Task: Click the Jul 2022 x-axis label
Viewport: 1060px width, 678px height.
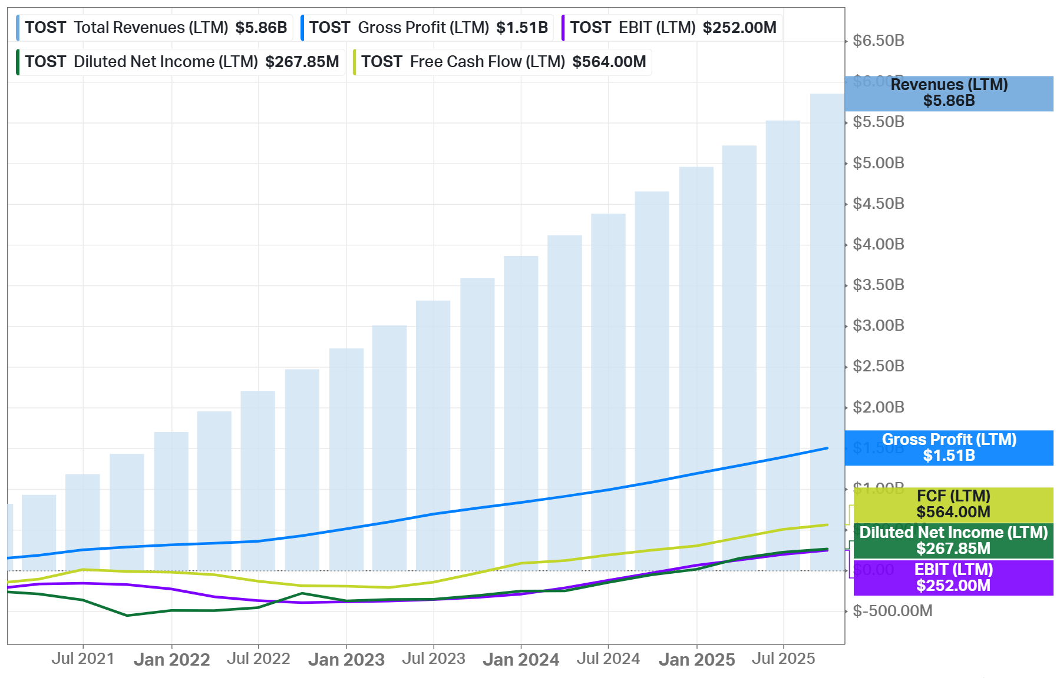Action: [258, 659]
